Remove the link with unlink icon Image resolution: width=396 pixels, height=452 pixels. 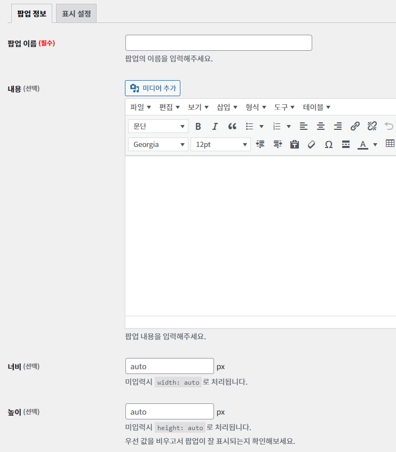coord(372,126)
